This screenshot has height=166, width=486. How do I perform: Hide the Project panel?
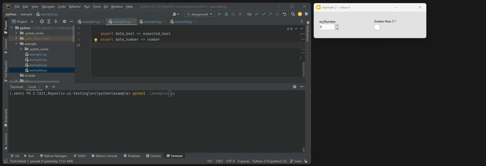(x=71, y=21)
